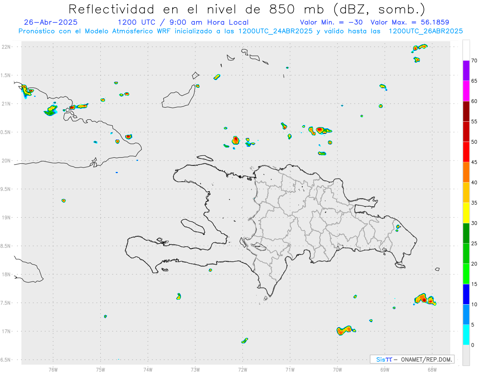Select the orange 40–45 dBZ color band
This screenshot has height=375, width=485.
(466, 172)
